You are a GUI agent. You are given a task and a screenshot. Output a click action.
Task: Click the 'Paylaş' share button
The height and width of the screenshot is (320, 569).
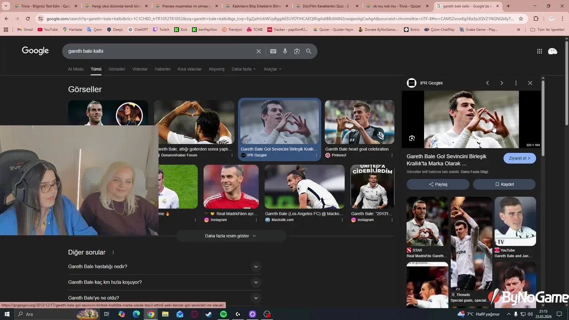coord(438,184)
